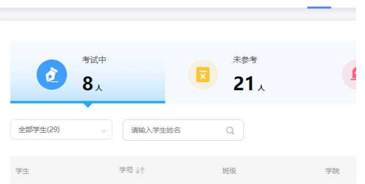Click the 学院 column header
Image resolution: width=365 pixels, height=184 pixels.
click(333, 171)
